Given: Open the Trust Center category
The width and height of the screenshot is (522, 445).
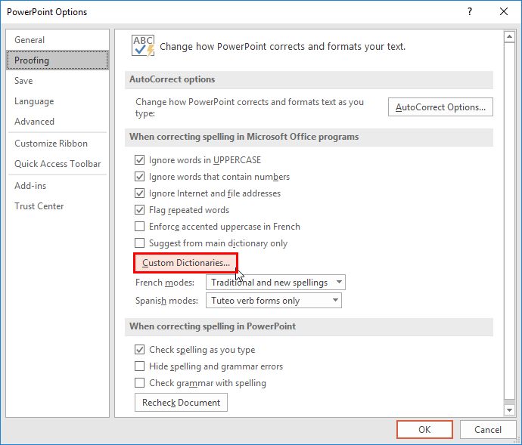Looking at the screenshot, I should click(x=57, y=206).
